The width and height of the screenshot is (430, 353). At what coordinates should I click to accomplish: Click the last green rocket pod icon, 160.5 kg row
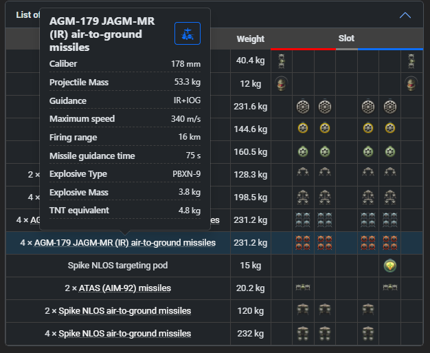click(x=389, y=151)
